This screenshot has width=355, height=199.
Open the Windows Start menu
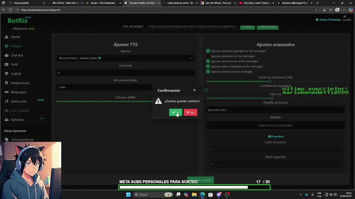128,195
